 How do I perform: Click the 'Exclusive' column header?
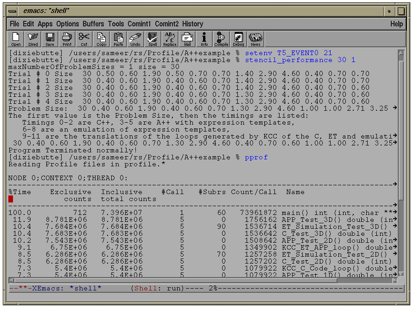[x=71, y=192]
